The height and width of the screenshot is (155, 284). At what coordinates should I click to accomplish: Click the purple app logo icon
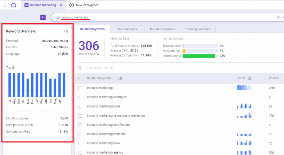(14, 5)
